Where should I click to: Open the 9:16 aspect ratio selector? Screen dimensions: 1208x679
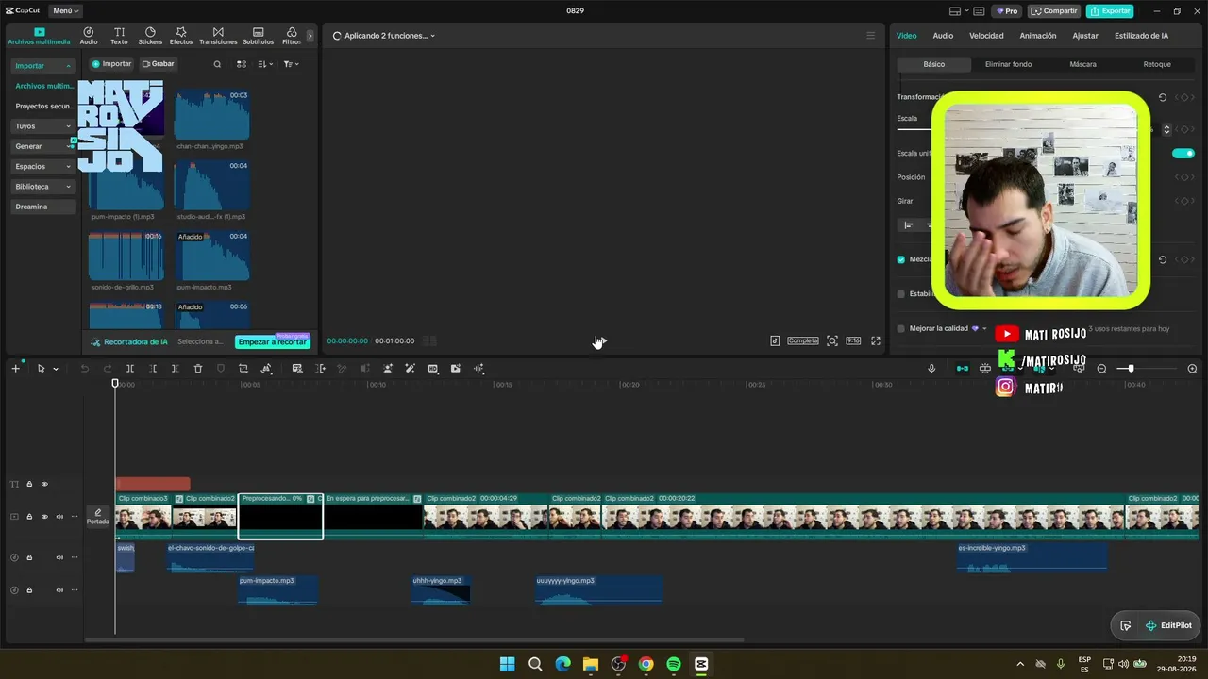[x=853, y=340]
